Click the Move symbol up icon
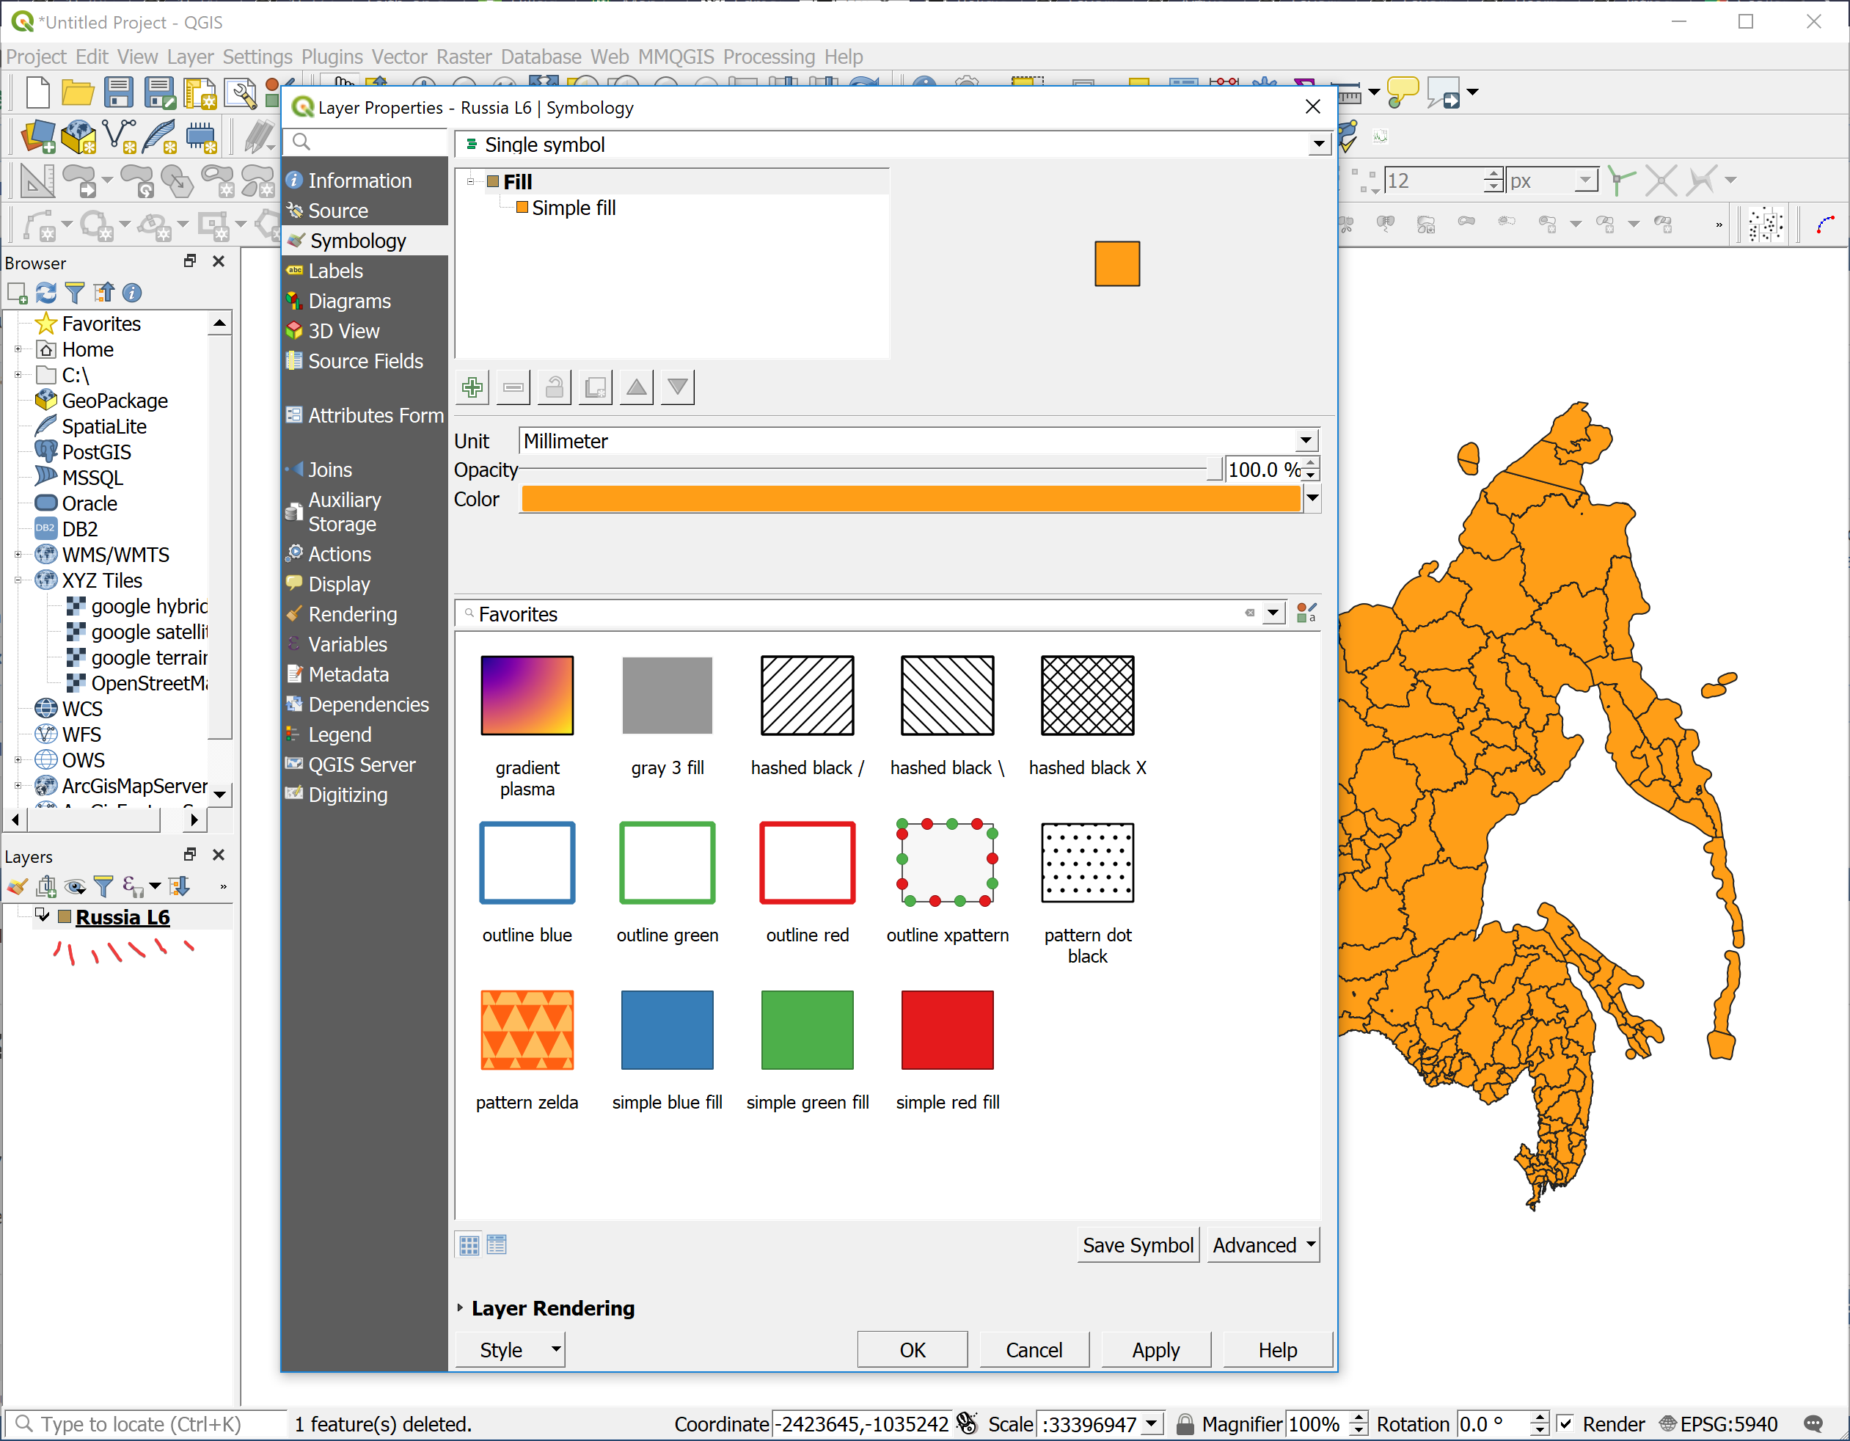This screenshot has height=1441, width=1850. pyautogui.click(x=637, y=387)
